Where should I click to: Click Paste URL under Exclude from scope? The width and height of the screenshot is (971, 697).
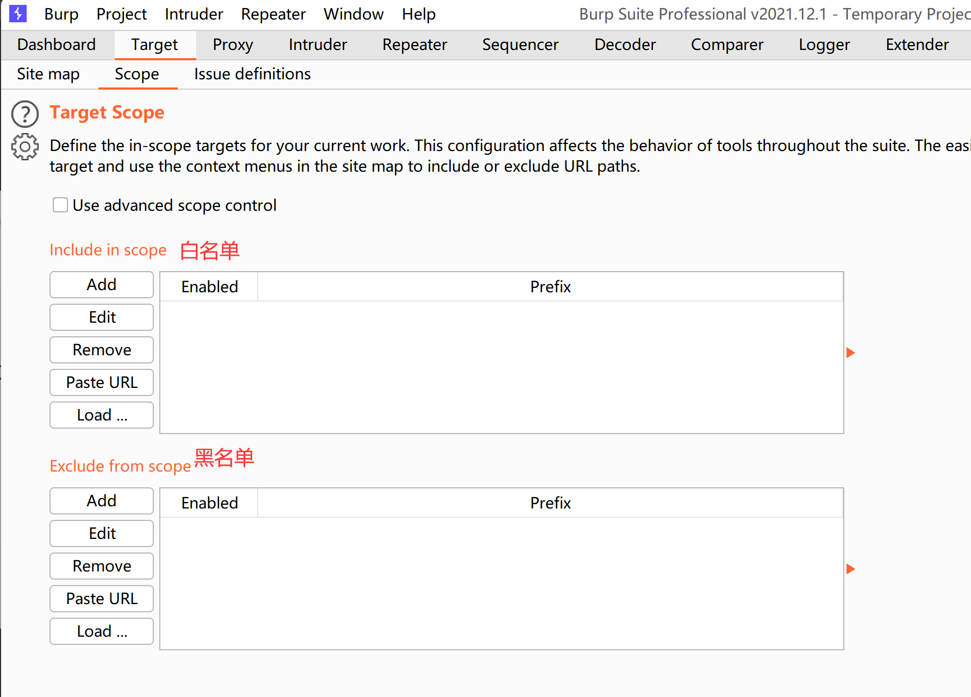(x=102, y=599)
